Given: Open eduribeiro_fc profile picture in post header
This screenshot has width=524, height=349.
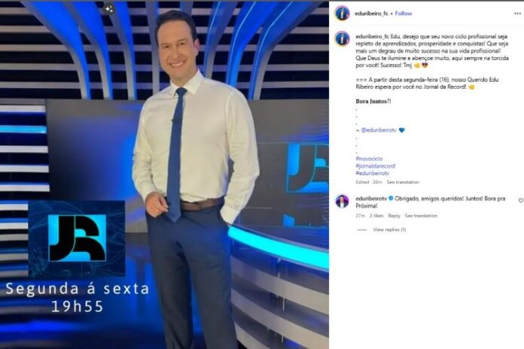Looking at the screenshot, I should point(343,14).
